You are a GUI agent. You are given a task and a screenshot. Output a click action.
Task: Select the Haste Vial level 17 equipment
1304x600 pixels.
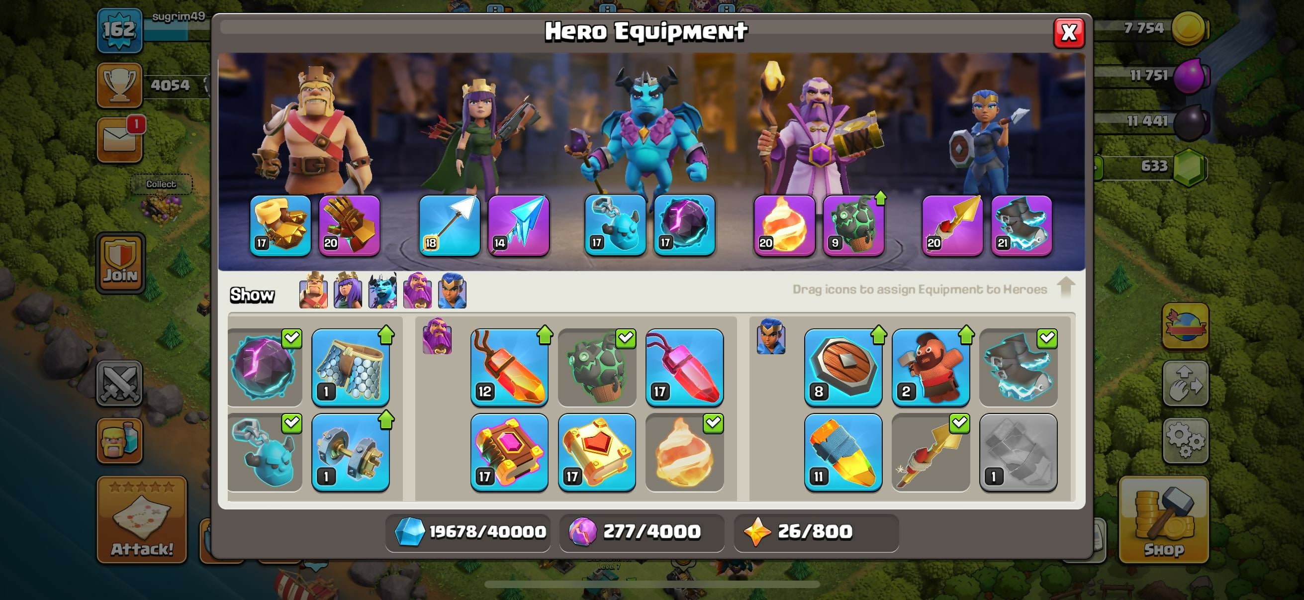click(x=684, y=368)
